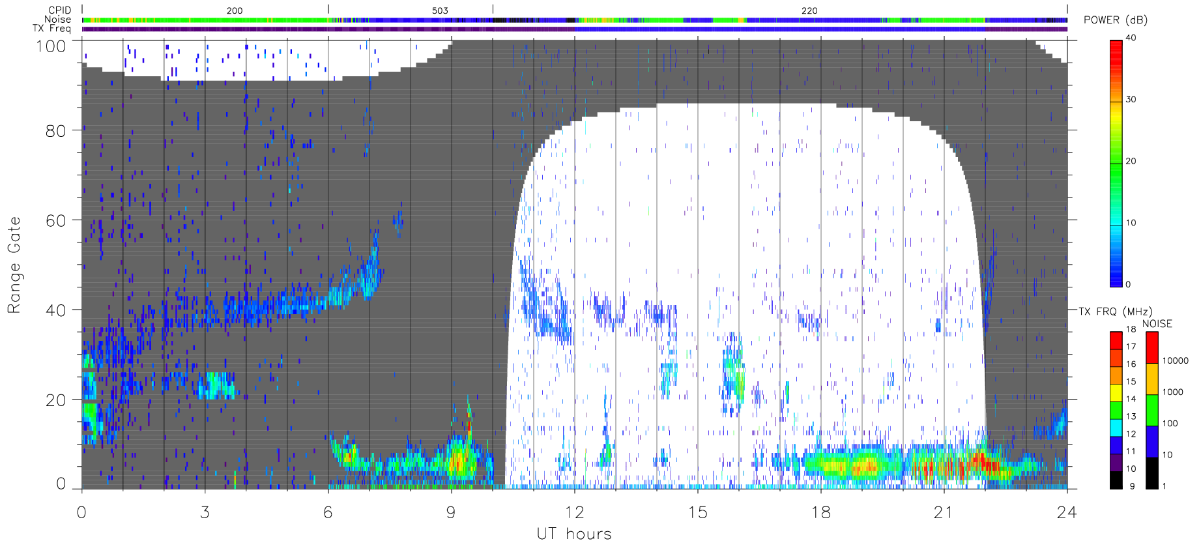Image resolution: width=1201 pixels, height=554 pixels.
Task: Click the Range Gate y-axis title
Action: pos(14,265)
